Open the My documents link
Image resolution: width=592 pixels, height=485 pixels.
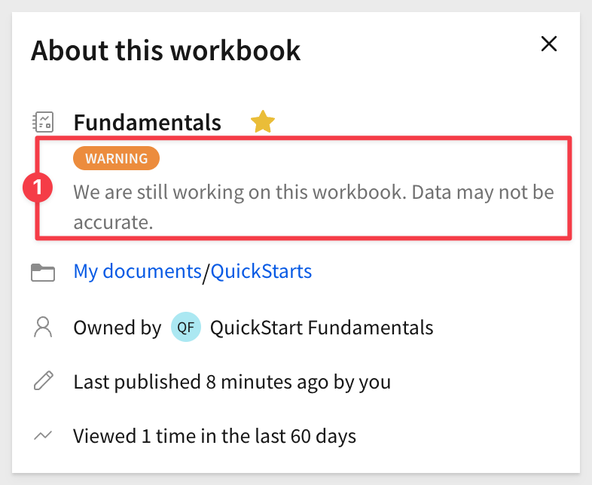137,271
